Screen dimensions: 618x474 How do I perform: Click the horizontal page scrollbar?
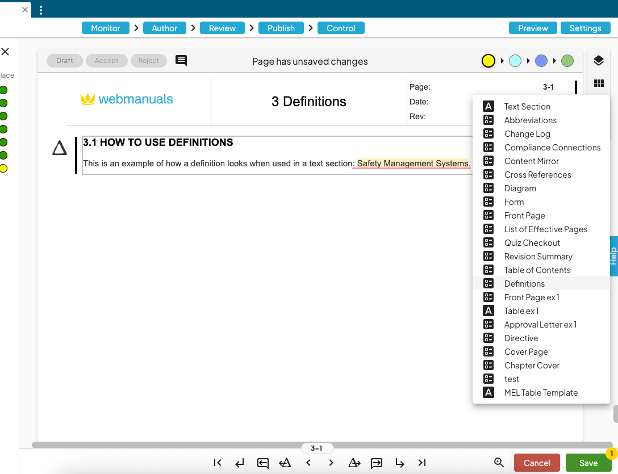[x=322, y=445]
